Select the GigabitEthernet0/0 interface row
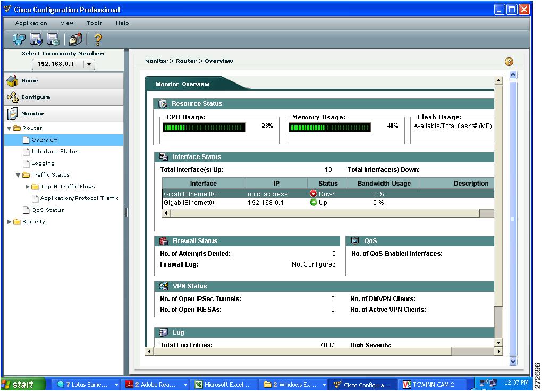 [328, 194]
